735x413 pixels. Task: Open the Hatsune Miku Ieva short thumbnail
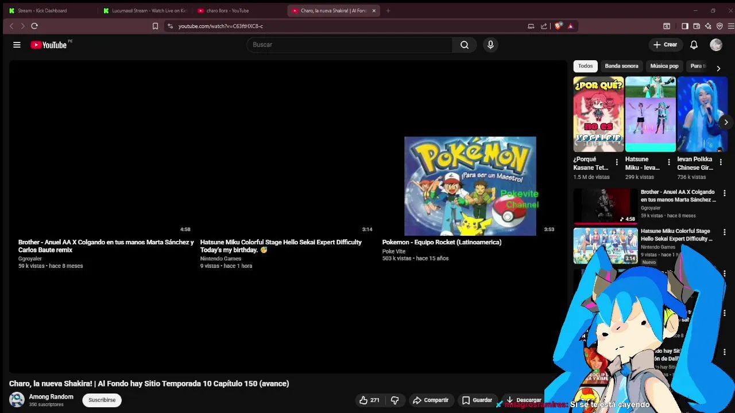(x=651, y=114)
